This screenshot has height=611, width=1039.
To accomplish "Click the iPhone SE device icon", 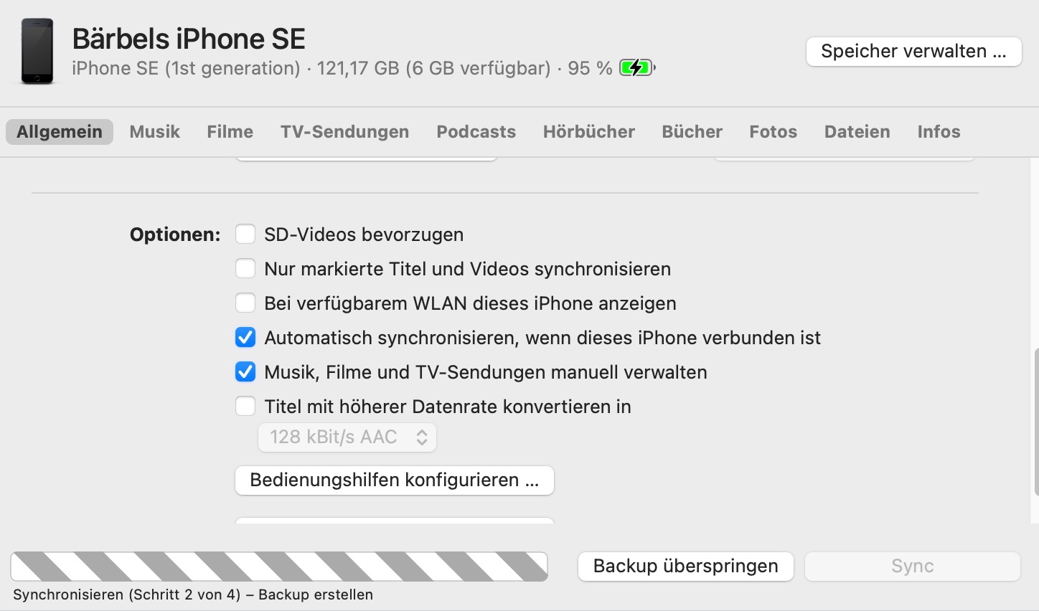I will pos(37,52).
